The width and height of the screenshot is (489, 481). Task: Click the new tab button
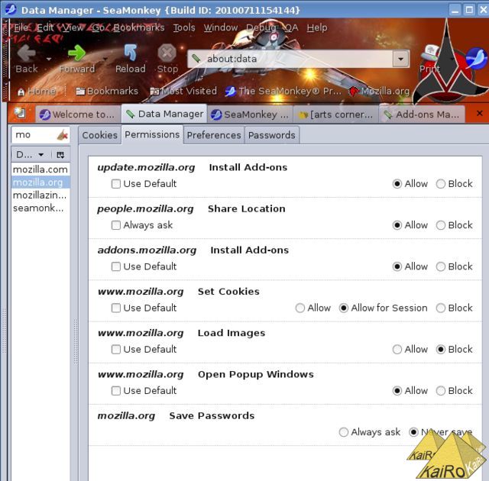21,112
